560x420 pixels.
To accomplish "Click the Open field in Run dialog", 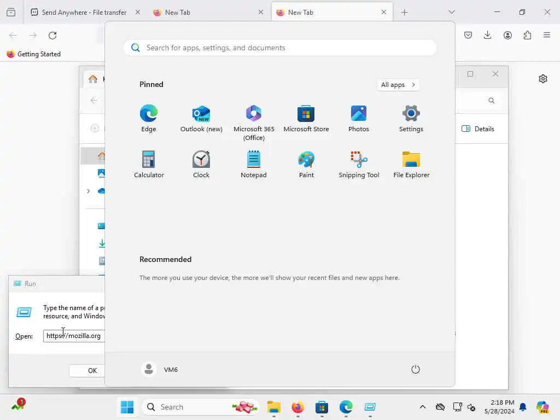I will [74, 336].
